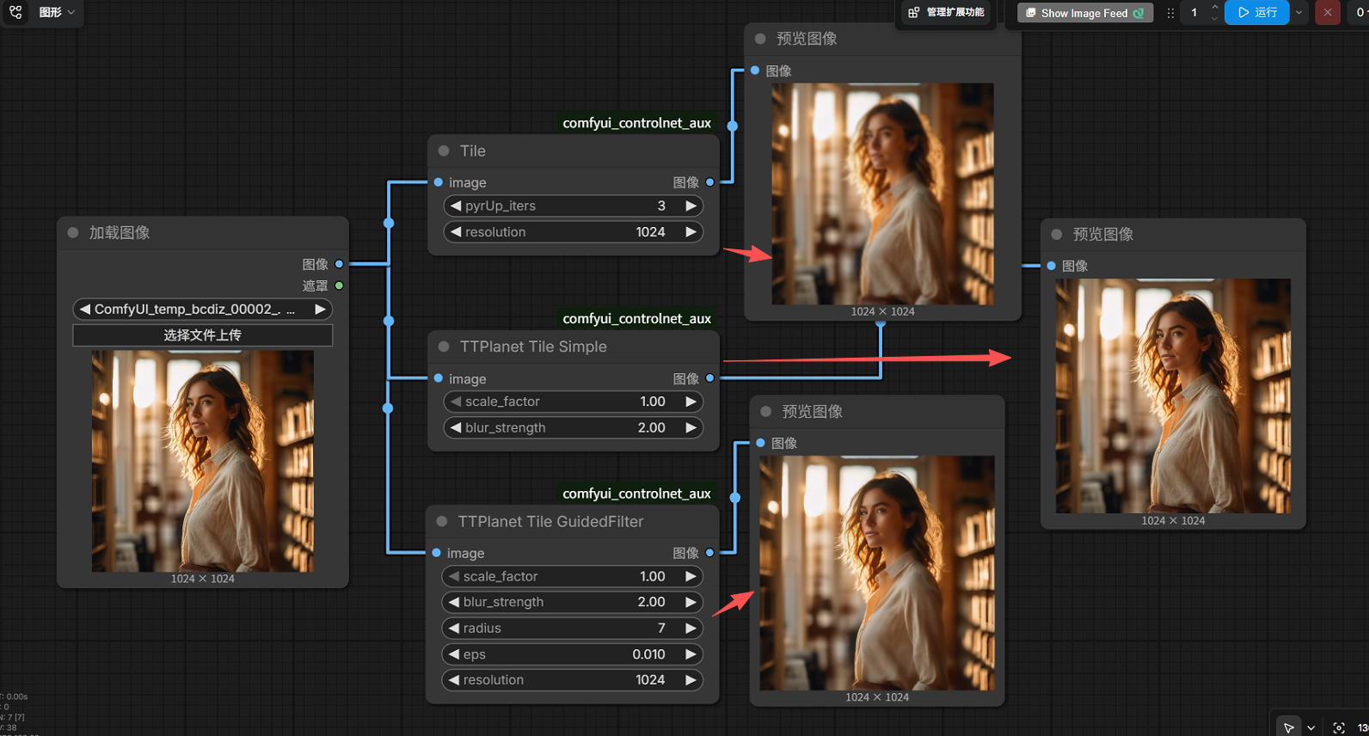
Task: Click the pyrUp_iters value field
Action: 574,206
